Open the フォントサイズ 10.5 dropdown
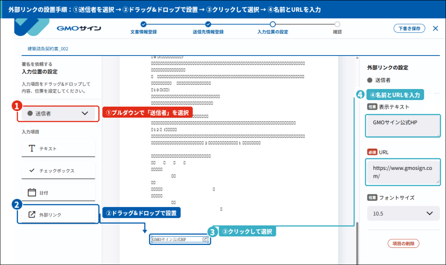 pos(403,214)
